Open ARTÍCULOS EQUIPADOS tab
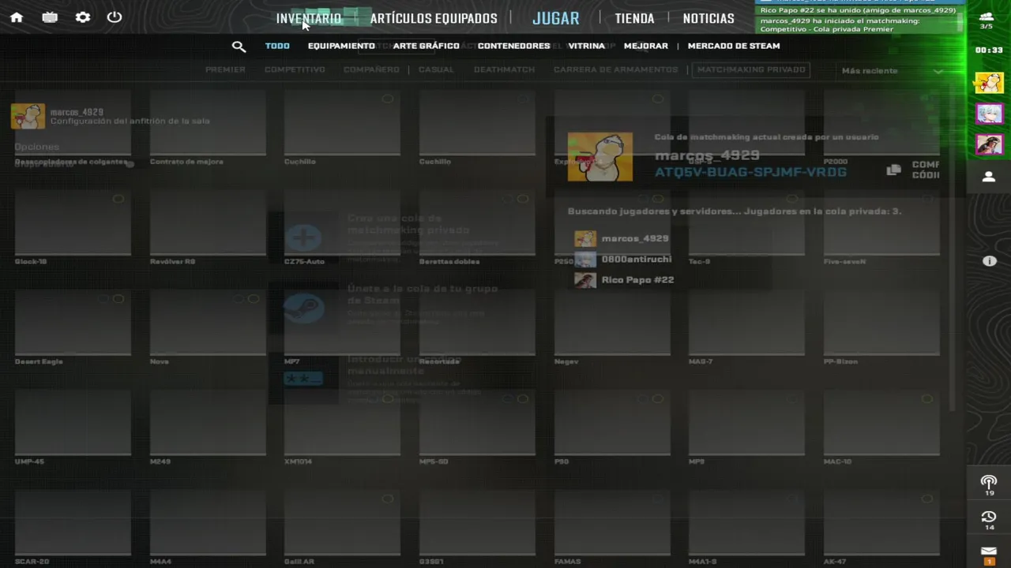 434,18
